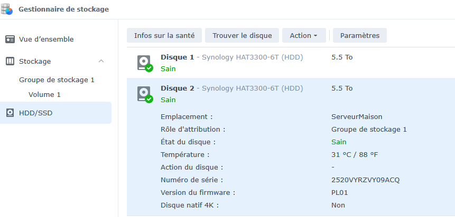This screenshot has height=217, width=455.
Task: Click Trouver le disque button
Action: (242, 36)
